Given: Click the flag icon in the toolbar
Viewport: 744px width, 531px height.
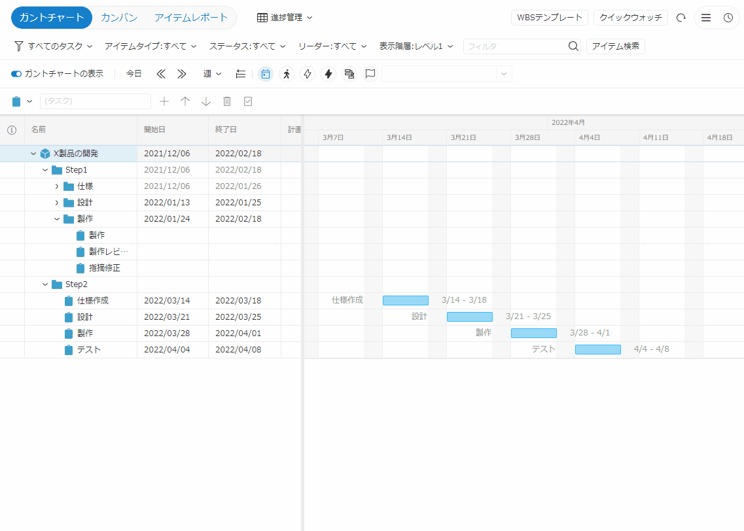Looking at the screenshot, I should pyautogui.click(x=370, y=74).
